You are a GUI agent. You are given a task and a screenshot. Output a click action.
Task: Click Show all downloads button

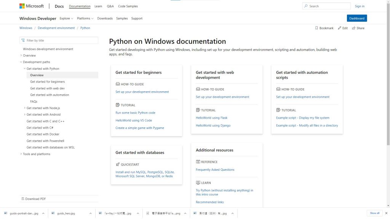click(x=374, y=213)
